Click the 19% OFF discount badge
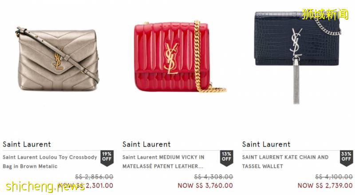Viewport: 355px width, 195px height. coord(107,158)
